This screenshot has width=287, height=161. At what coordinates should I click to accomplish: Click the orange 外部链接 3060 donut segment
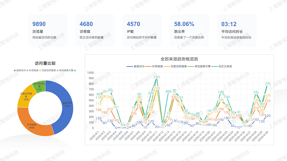click(x=32, y=126)
